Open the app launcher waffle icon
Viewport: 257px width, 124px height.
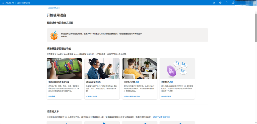point(3,3)
